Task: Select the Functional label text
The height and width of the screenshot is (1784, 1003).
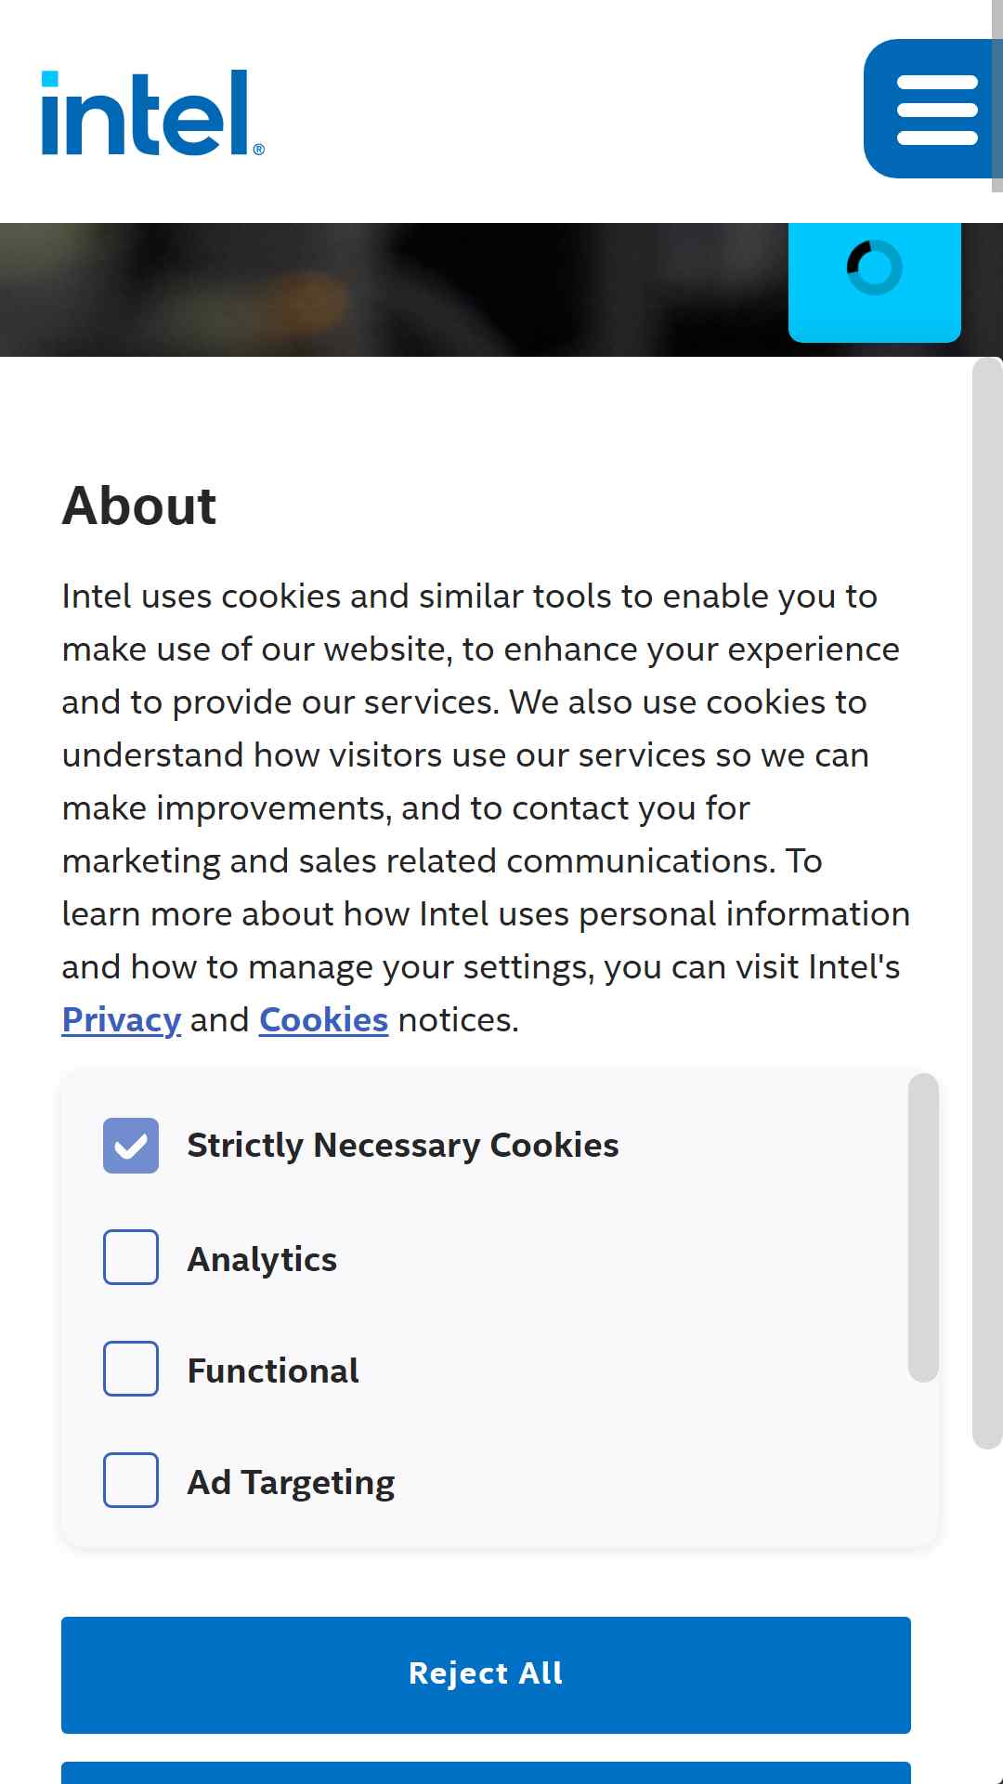Action: tap(273, 1371)
